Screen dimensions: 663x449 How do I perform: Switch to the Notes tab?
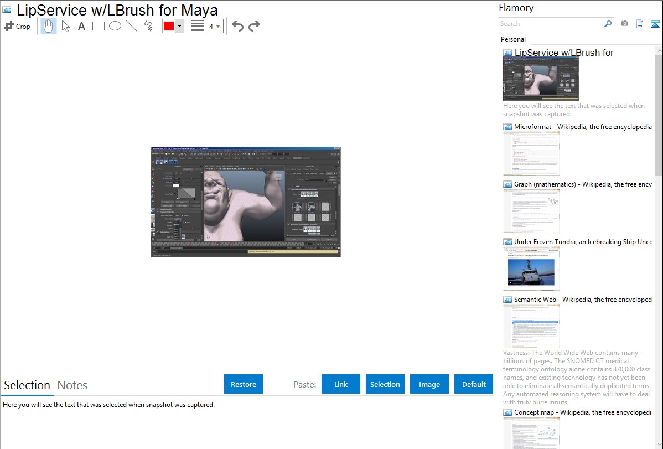click(x=72, y=385)
